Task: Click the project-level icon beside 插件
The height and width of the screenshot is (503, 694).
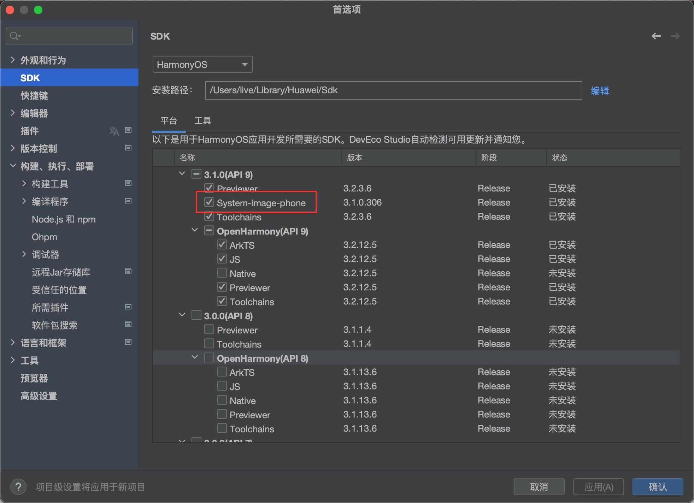Action: [128, 130]
